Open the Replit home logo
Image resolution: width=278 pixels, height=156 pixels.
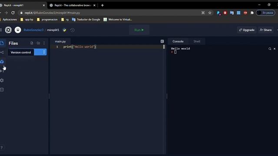(x=8, y=30)
